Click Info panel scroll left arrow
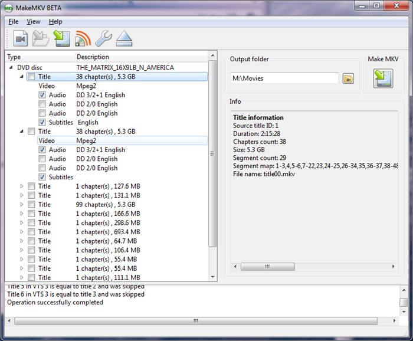 235,267
